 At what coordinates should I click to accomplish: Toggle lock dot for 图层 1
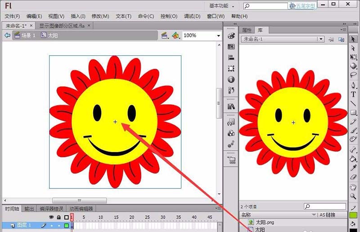59,226
